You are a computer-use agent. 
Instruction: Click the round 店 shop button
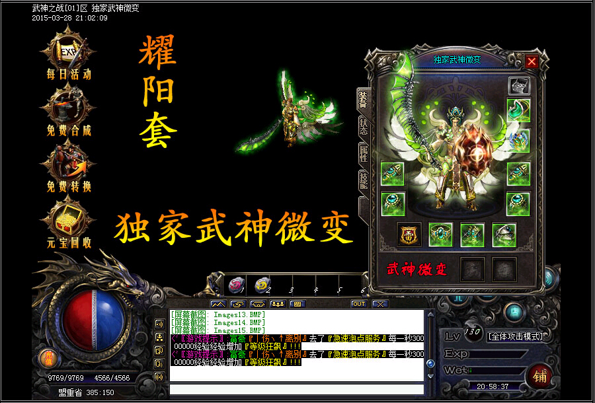tap(514, 312)
